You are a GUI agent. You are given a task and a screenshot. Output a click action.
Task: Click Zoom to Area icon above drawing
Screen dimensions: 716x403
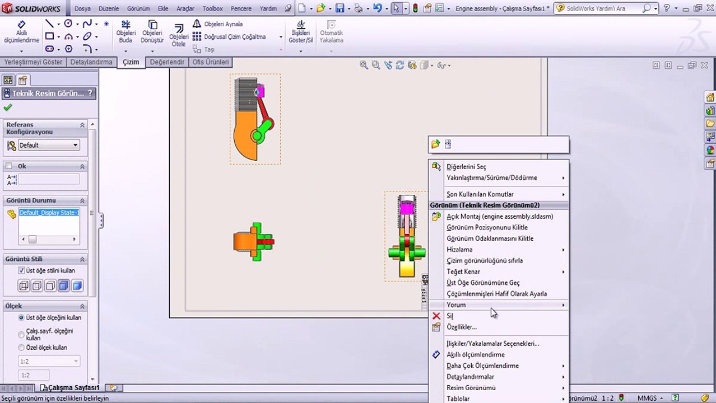376,65
